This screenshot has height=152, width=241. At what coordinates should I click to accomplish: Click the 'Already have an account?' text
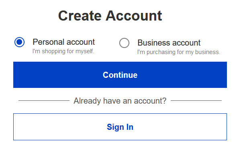[120, 101]
